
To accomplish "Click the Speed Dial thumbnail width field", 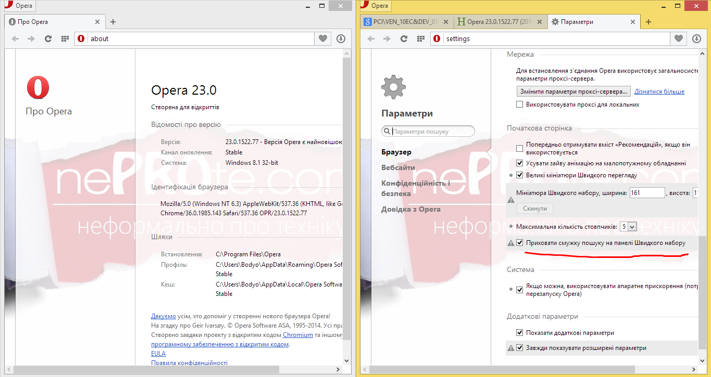I will 647,193.
